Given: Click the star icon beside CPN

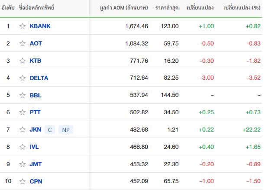Looking at the screenshot, I should pyautogui.click(x=23, y=181).
